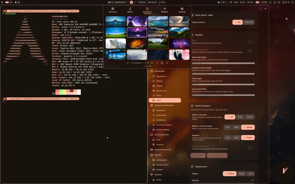The height and width of the screenshot is (184, 295).
Task: Click the fullscreen expand icon of settings window
Action: pos(261,9)
